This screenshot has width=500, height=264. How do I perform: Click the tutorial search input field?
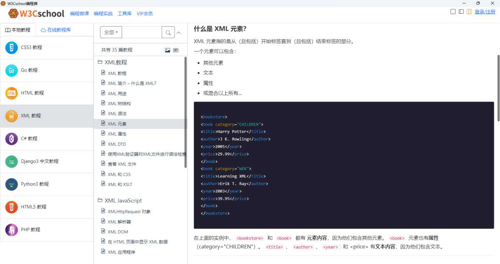(x=141, y=32)
